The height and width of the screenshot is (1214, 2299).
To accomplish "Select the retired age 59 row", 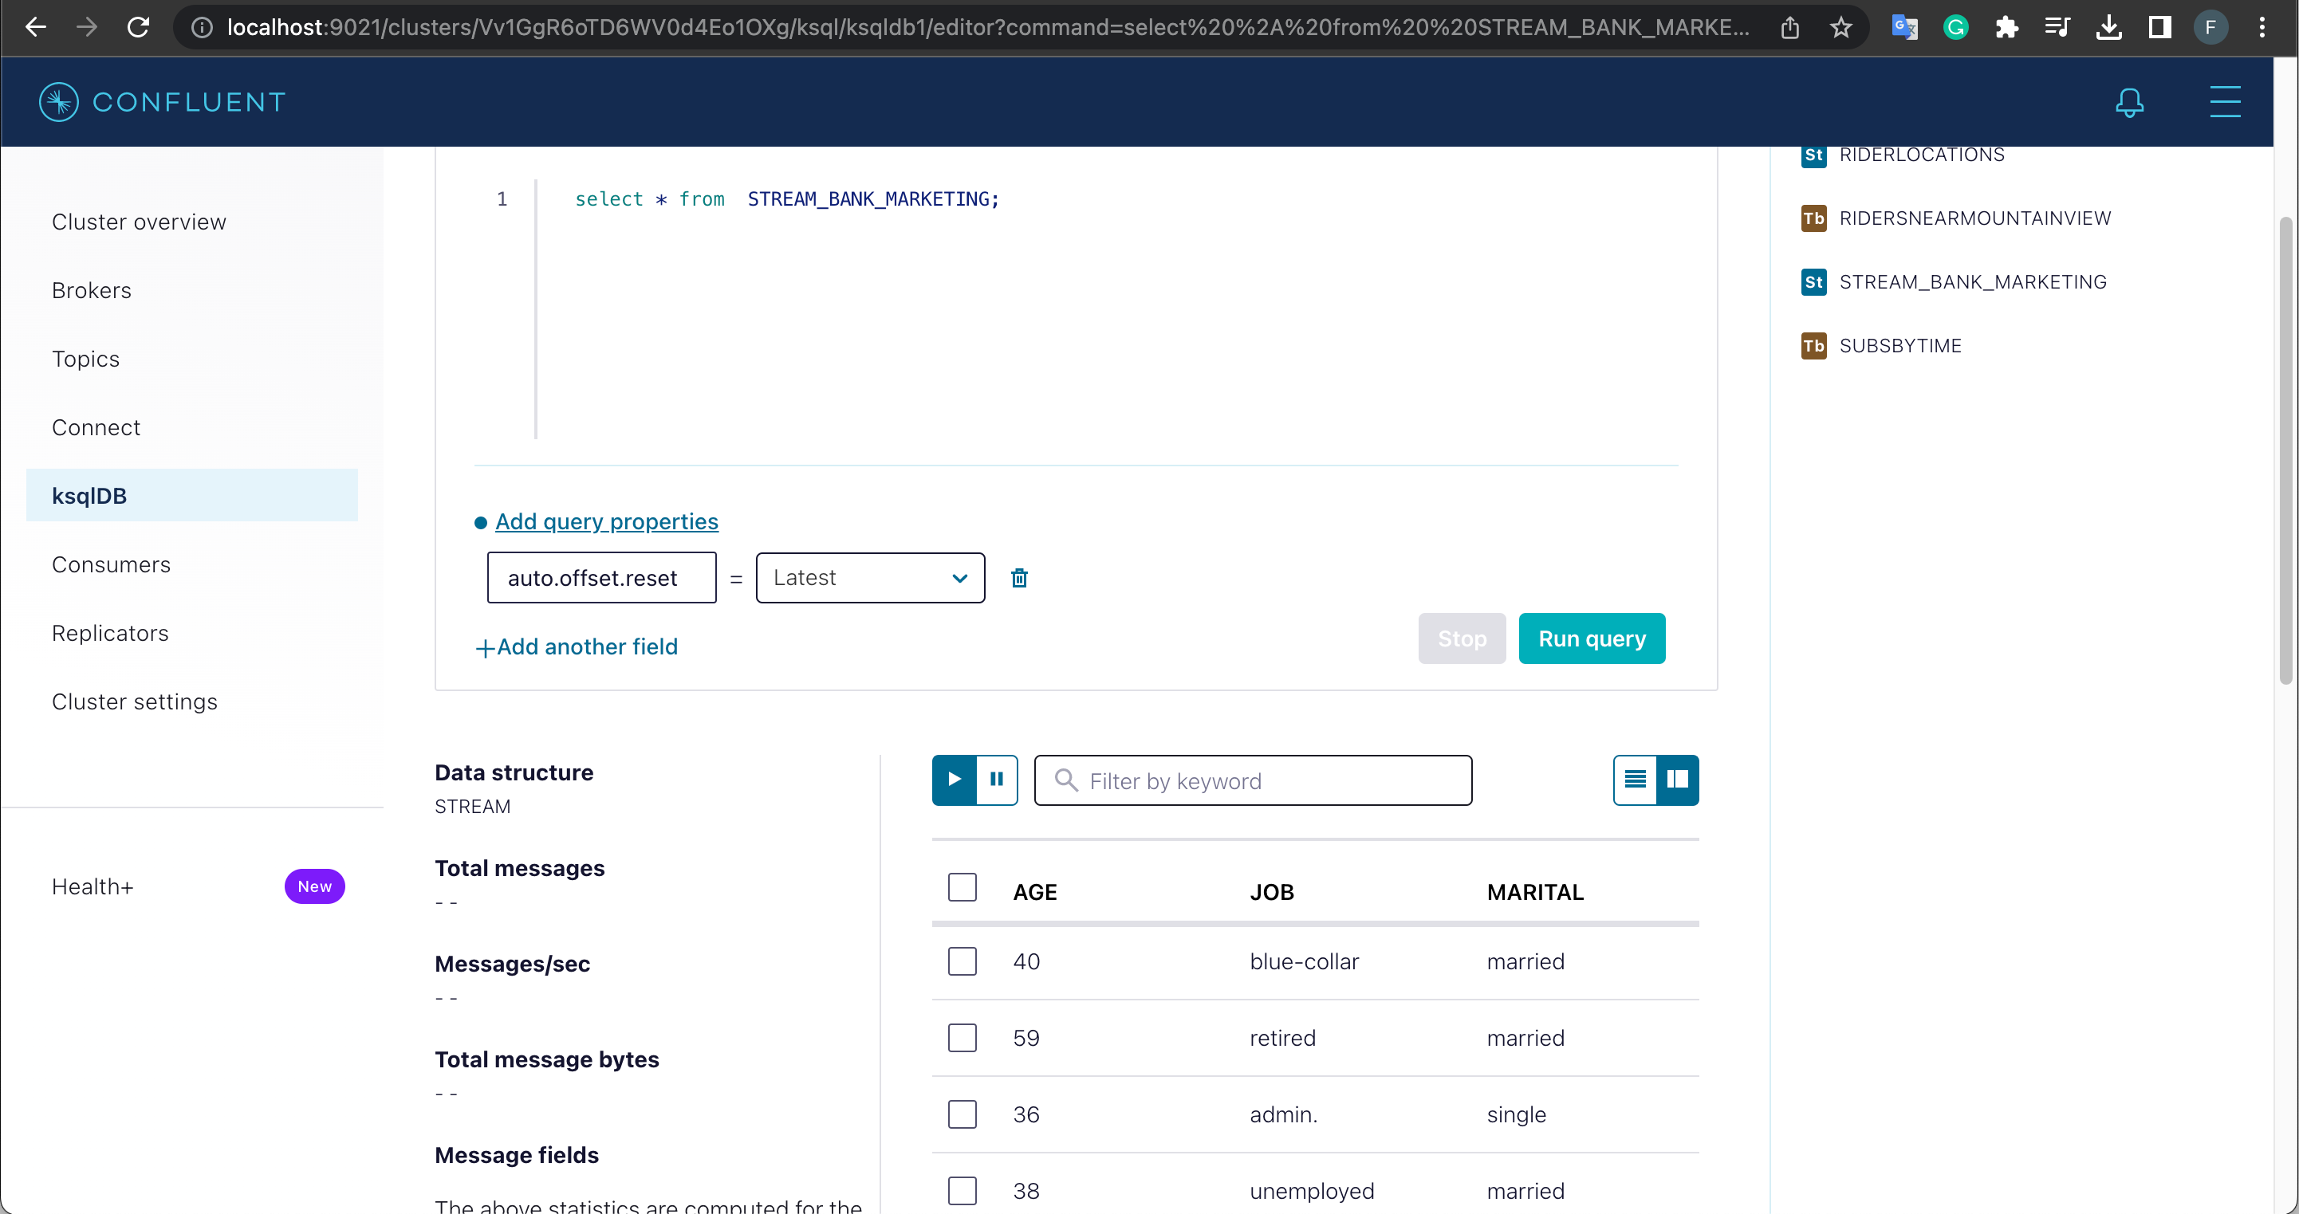I will pyautogui.click(x=962, y=1039).
